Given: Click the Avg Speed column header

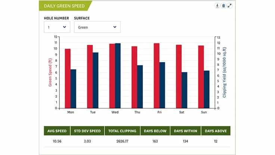Looking at the screenshot, I should tap(57, 131).
